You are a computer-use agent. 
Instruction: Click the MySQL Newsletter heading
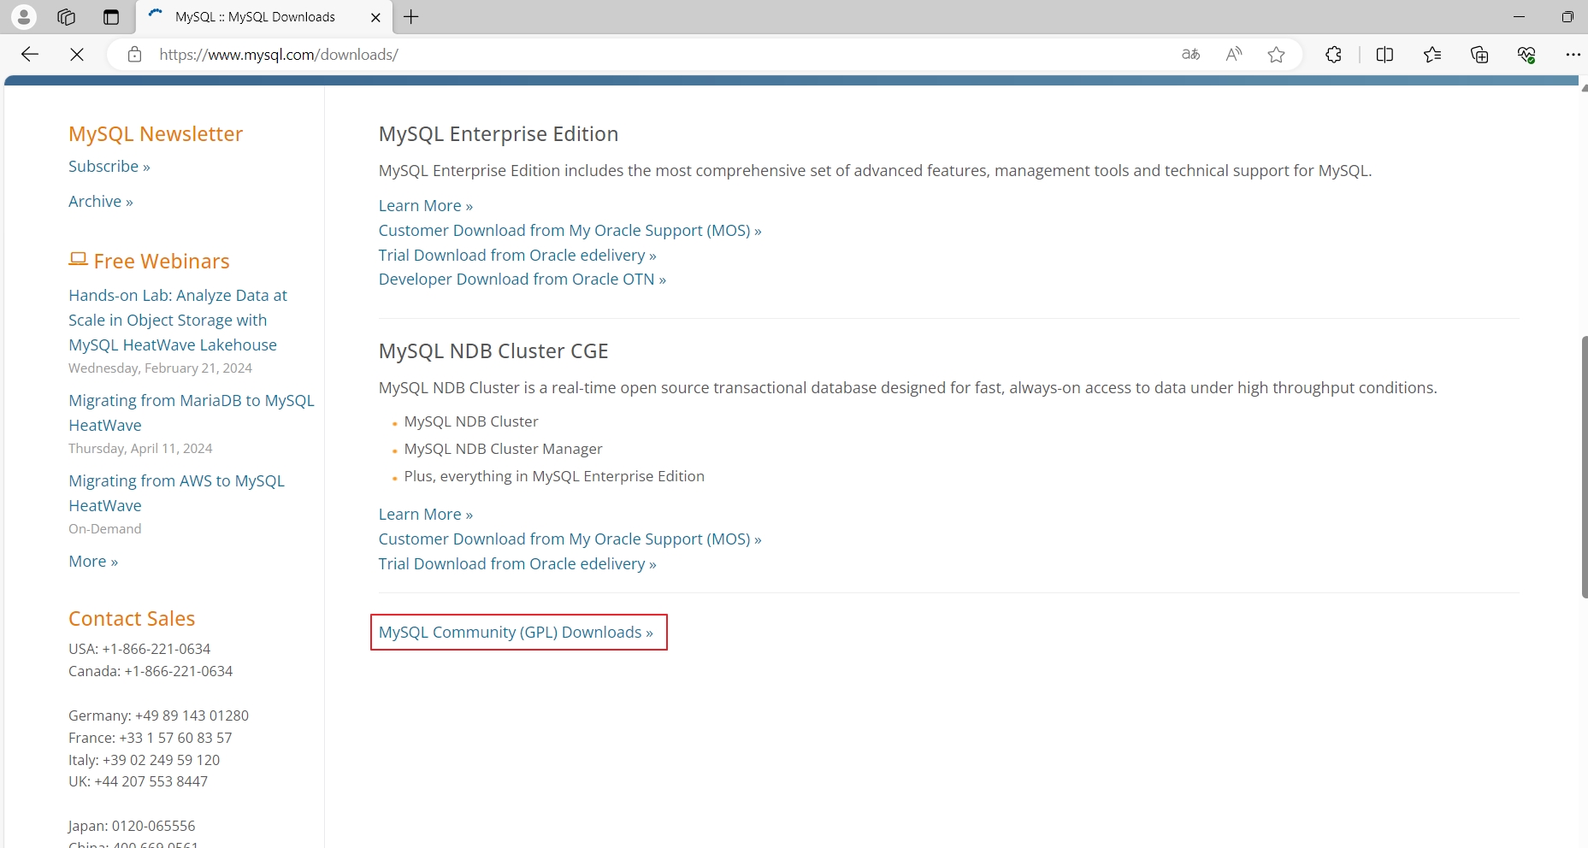[x=156, y=134]
